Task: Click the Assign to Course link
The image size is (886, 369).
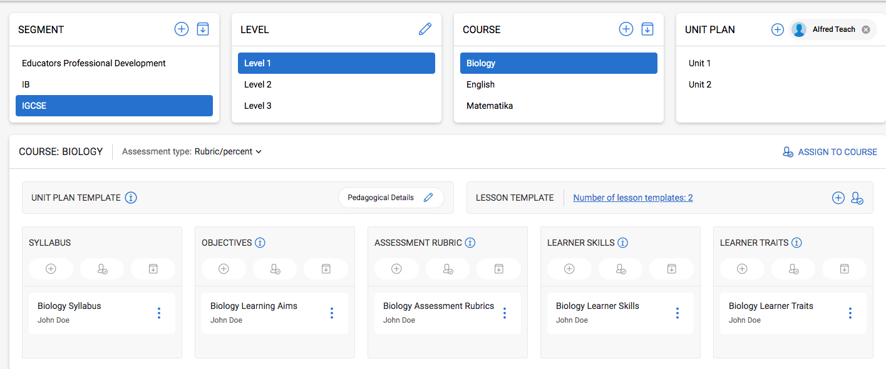Action: click(830, 152)
